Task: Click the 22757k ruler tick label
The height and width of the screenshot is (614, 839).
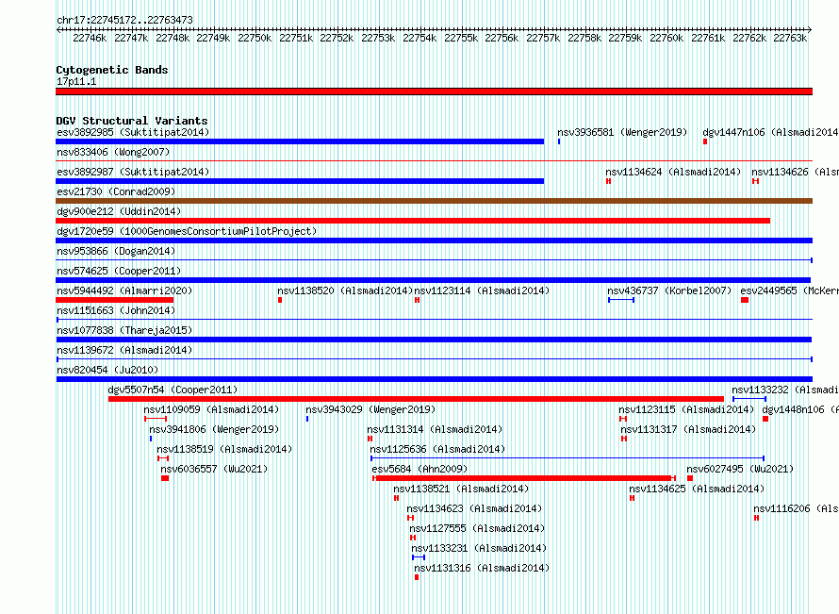Action: click(x=543, y=38)
